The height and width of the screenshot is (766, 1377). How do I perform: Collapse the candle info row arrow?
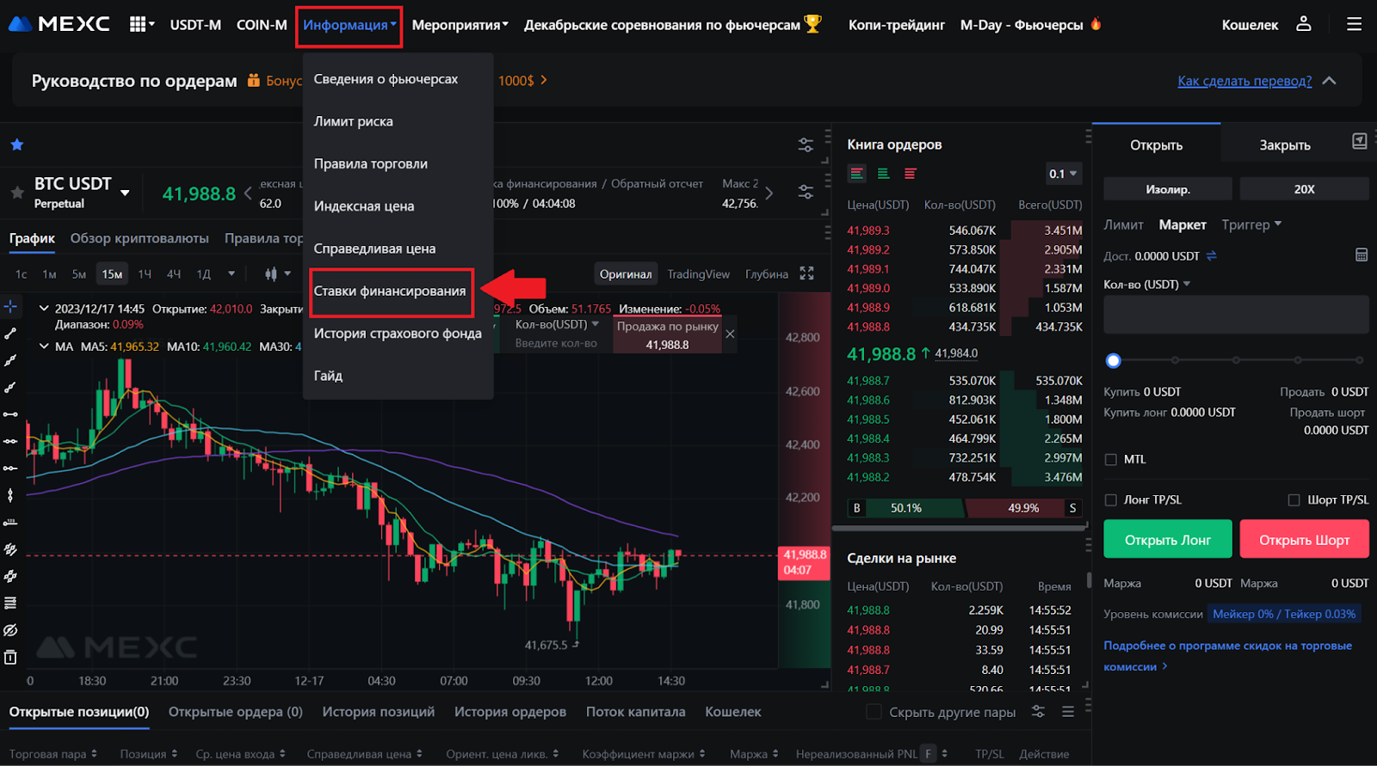(x=44, y=308)
